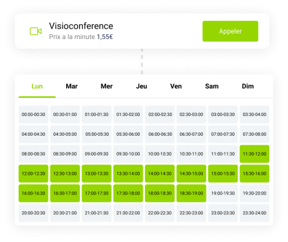Image resolution: width=288 pixels, height=242 pixels.
Task: Enable the 23:30-24:00 slot
Action: [x=254, y=213]
